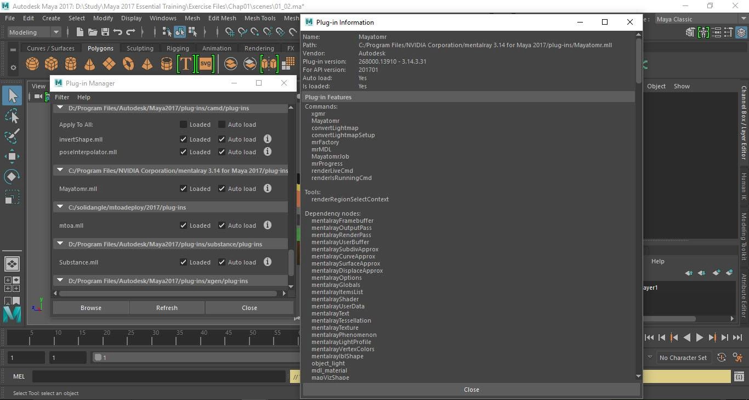This screenshot has width=749, height=400.
Task: Uncheck Loaded for poseInterpolator.mll
Action: click(x=184, y=152)
